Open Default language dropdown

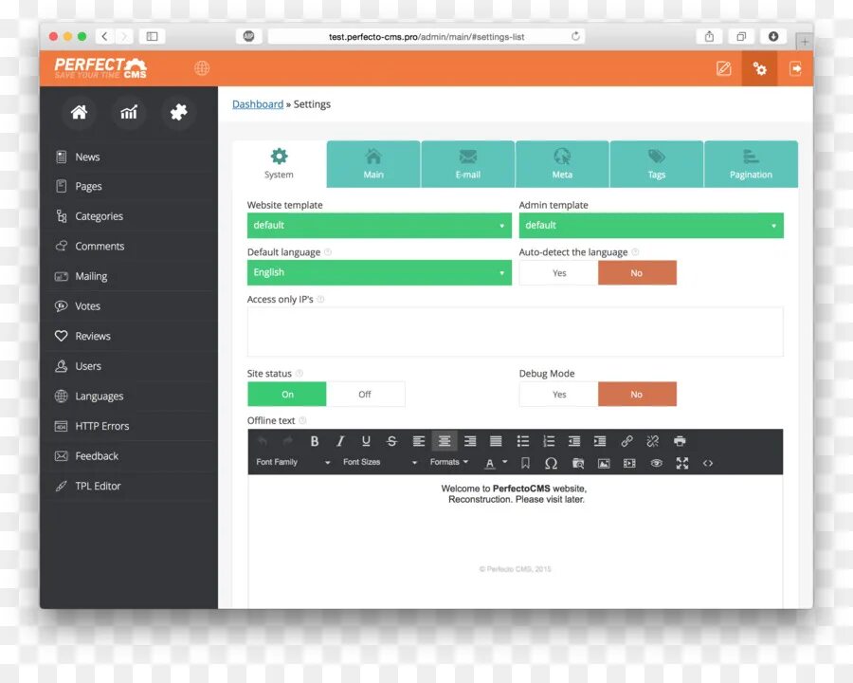(x=379, y=272)
